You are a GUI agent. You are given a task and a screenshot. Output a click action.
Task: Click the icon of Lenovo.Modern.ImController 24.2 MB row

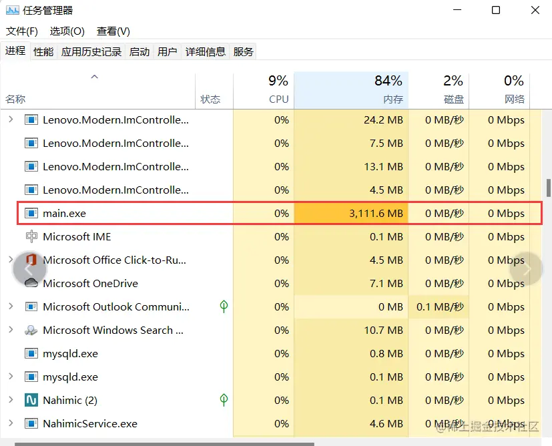point(31,120)
